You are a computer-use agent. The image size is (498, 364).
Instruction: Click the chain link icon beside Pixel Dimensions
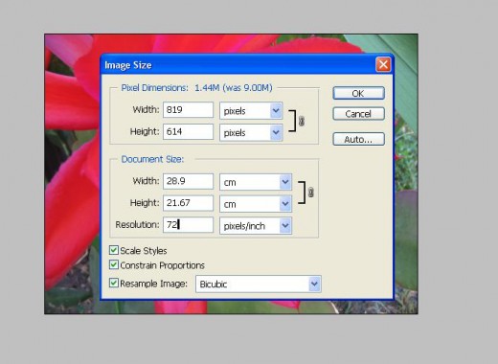pyautogui.click(x=302, y=121)
